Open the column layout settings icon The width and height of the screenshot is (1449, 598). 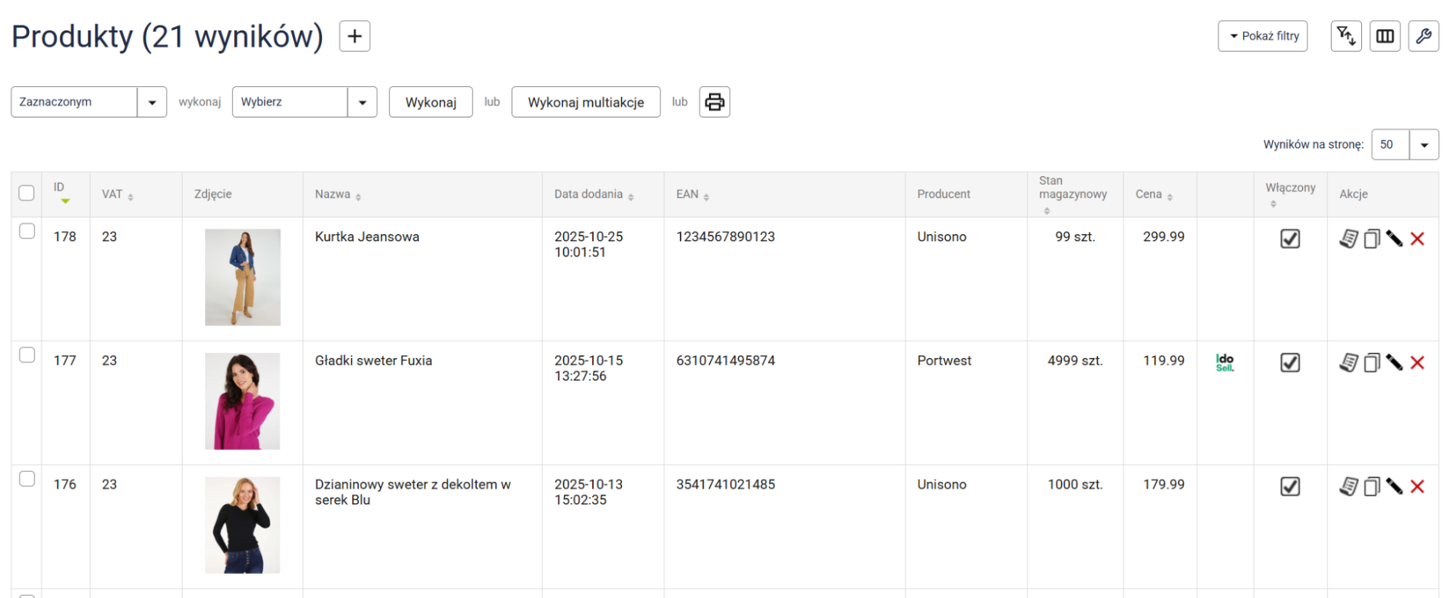(1384, 36)
